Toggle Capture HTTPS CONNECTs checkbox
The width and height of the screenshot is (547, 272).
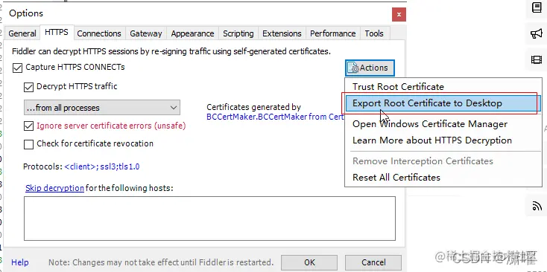(17, 68)
